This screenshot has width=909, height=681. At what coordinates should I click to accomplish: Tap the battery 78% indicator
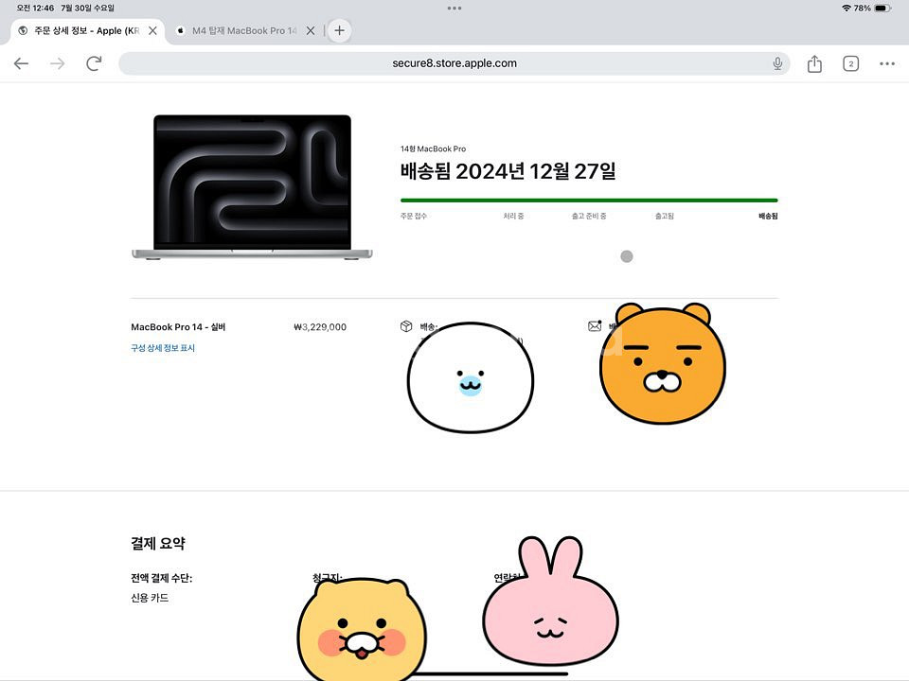coord(873,9)
